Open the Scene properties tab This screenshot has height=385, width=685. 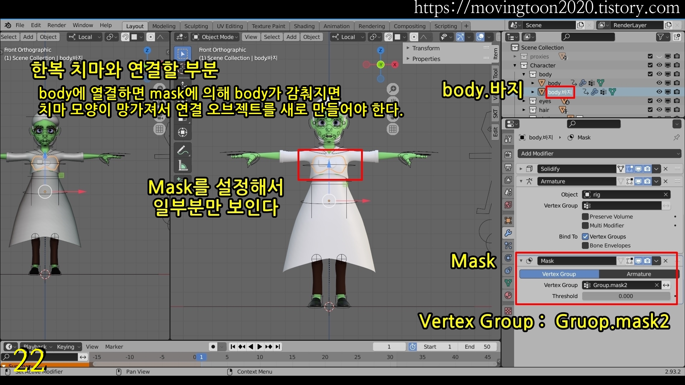[x=508, y=192]
